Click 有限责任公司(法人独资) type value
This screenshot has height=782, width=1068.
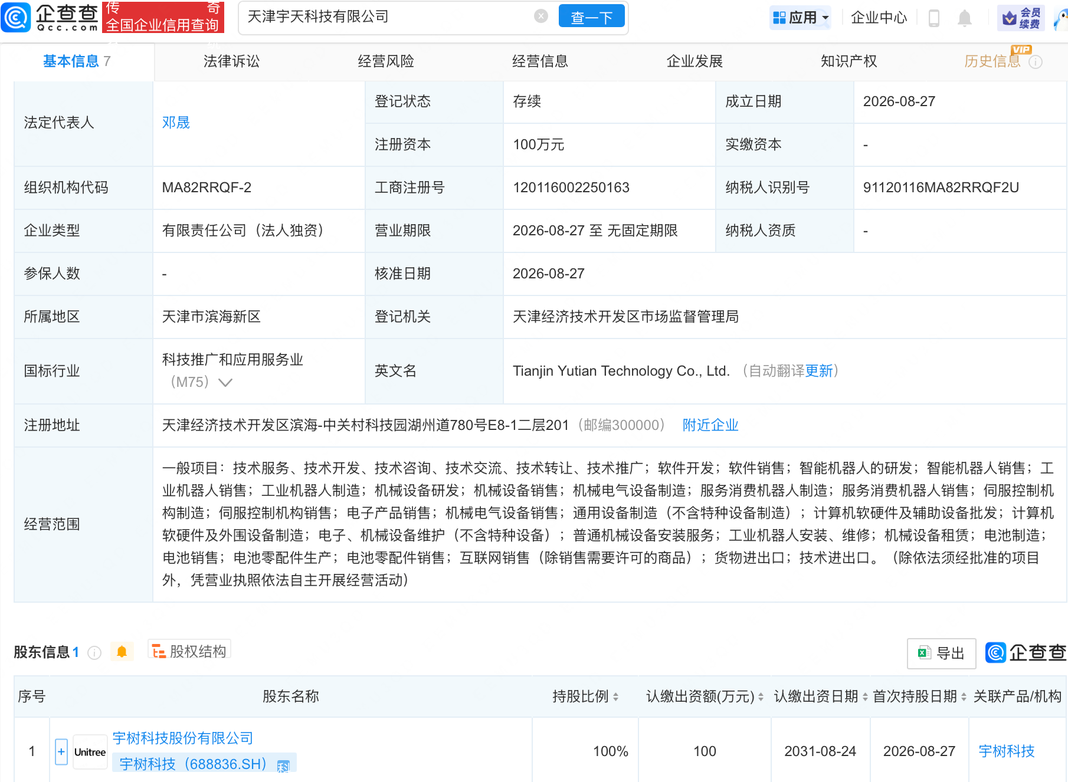click(243, 231)
